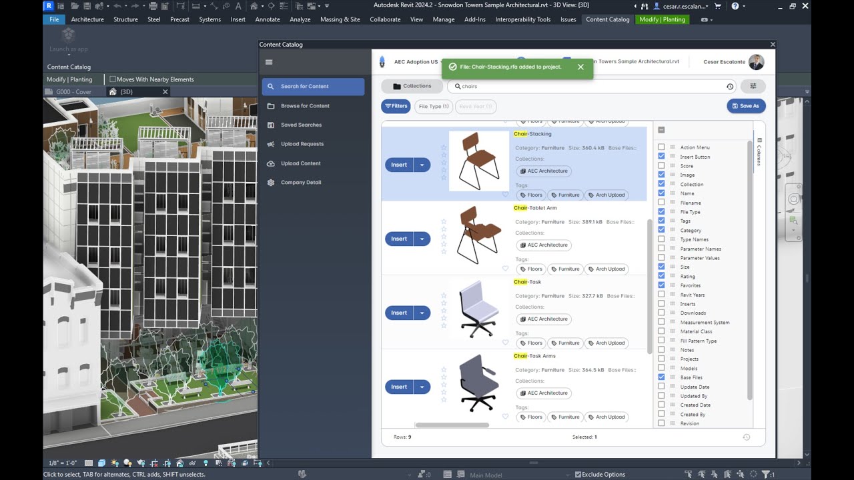Open the Massing & Site ribbon tab
The height and width of the screenshot is (480, 854).
point(340,19)
